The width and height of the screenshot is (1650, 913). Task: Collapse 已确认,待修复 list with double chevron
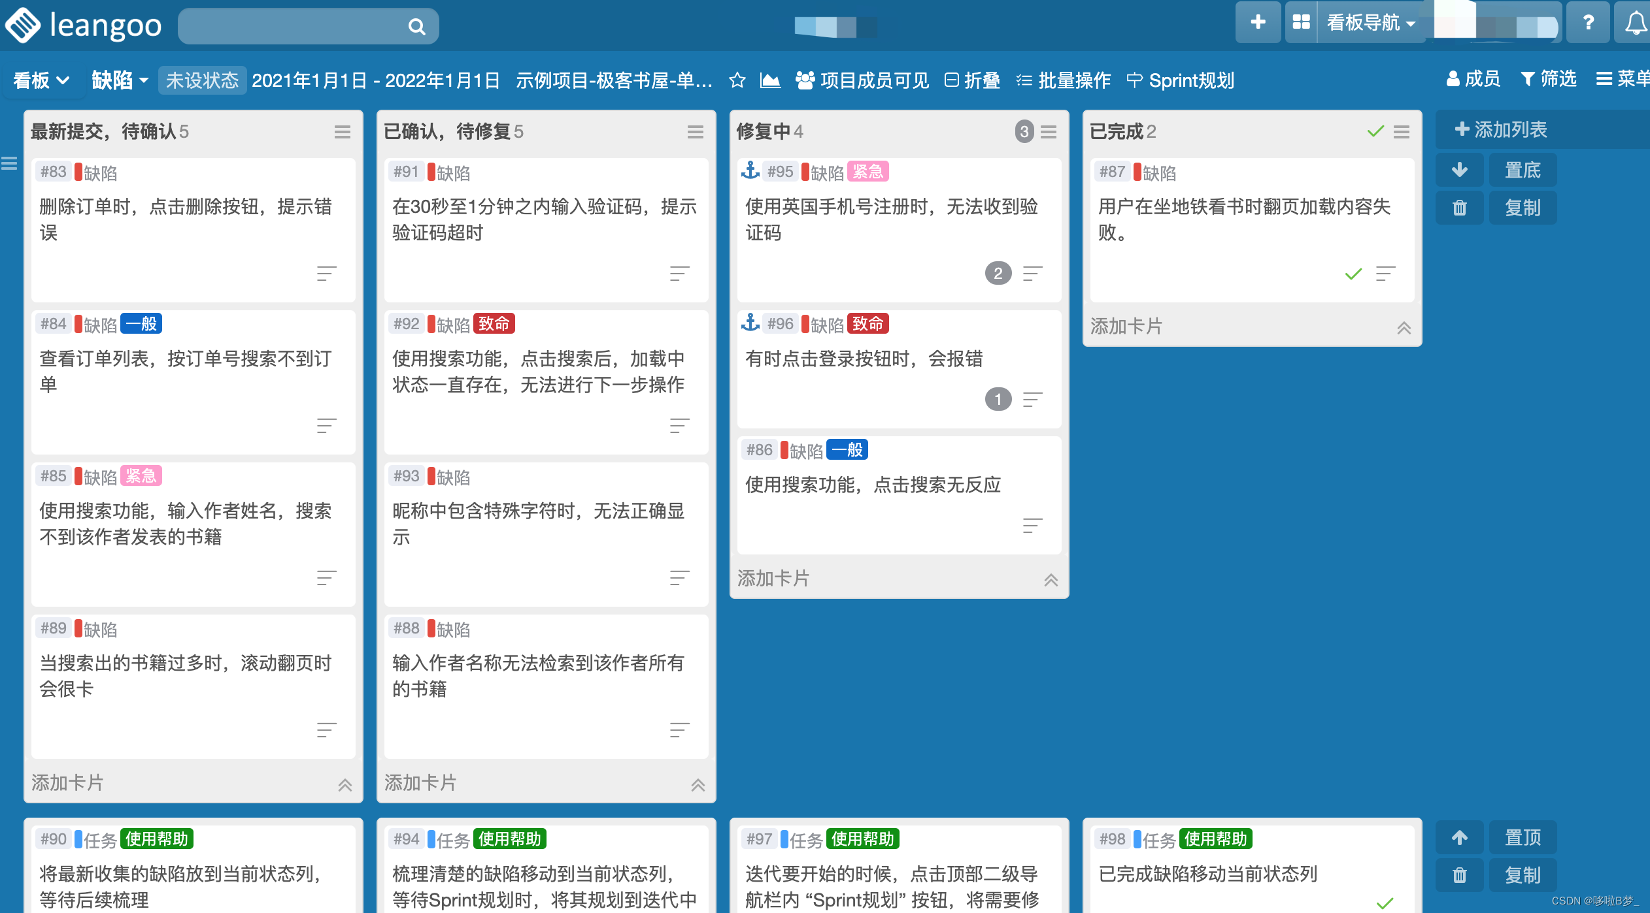[698, 784]
